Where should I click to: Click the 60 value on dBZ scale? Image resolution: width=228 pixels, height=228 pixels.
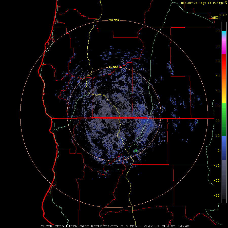(x=218, y=61)
